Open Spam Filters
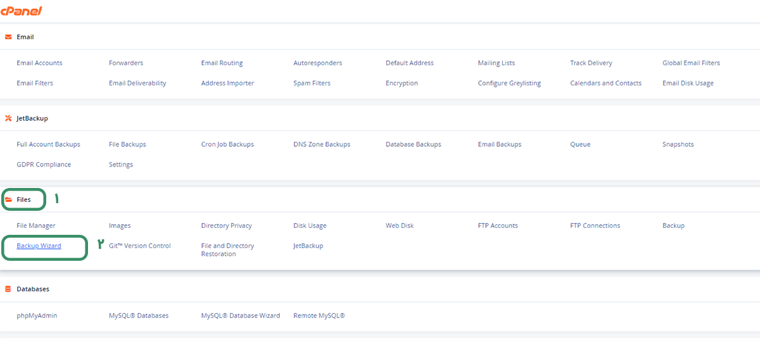Screen dimensions: 760x338 312,83
